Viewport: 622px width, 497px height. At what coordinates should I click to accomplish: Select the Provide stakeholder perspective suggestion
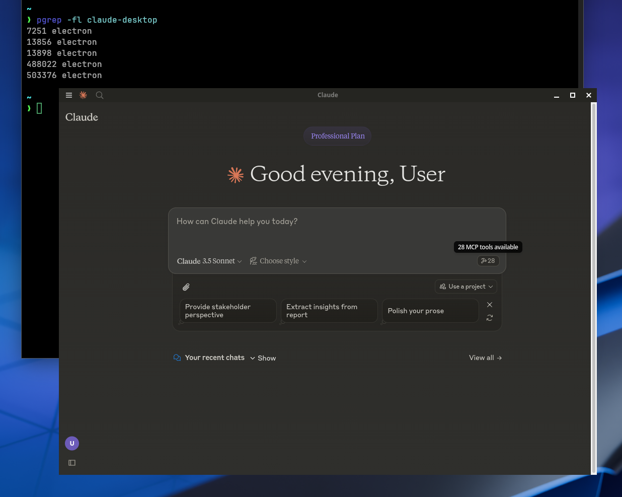pos(227,311)
